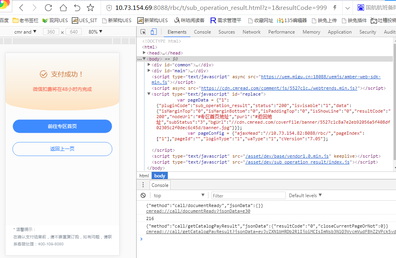This screenshot has width=396, height=258.
Task: Open the cmread://call/getCatalogPayResult console link
Action: (271, 232)
